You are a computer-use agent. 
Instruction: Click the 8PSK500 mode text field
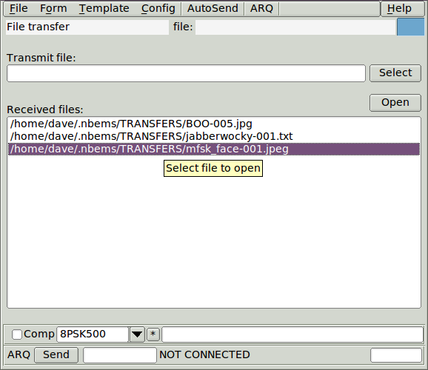(x=93, y=334)
